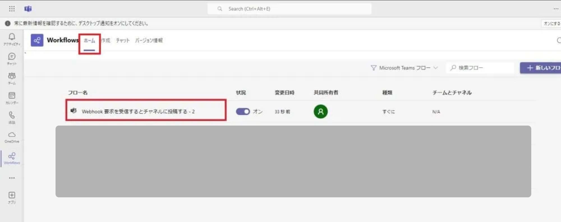This screenshot has height=222, width=561.
Task: Open the Activity bell icon in sidebar
Action: point(12,39)
